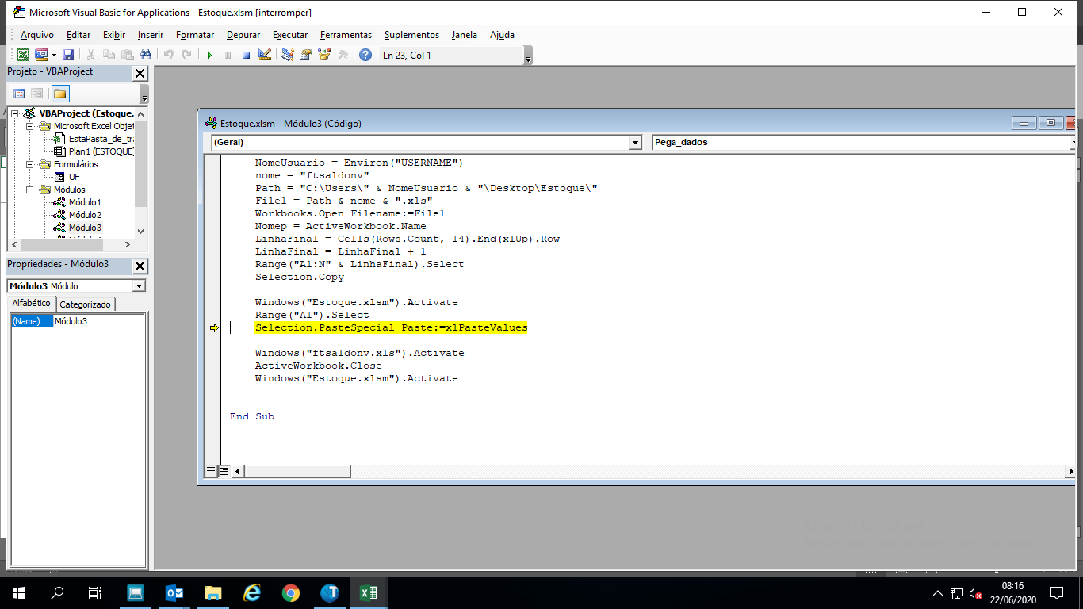Open the Suplementos menu
This screenshot has width=1083, height=609.
[x=411, y=35]
